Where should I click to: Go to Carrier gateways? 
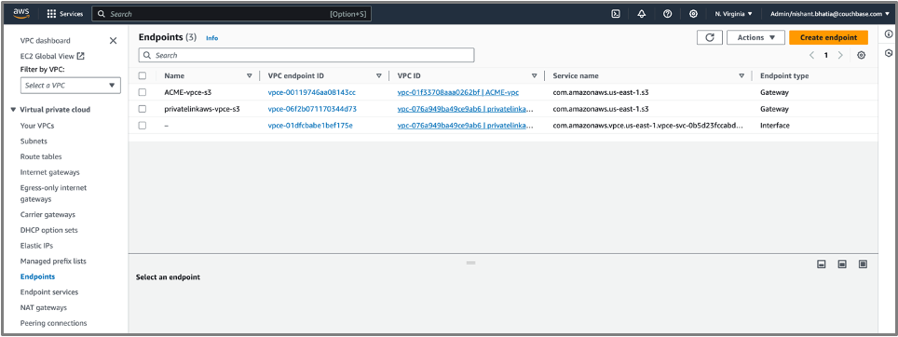pyautogui.click(x=48, y=214)
